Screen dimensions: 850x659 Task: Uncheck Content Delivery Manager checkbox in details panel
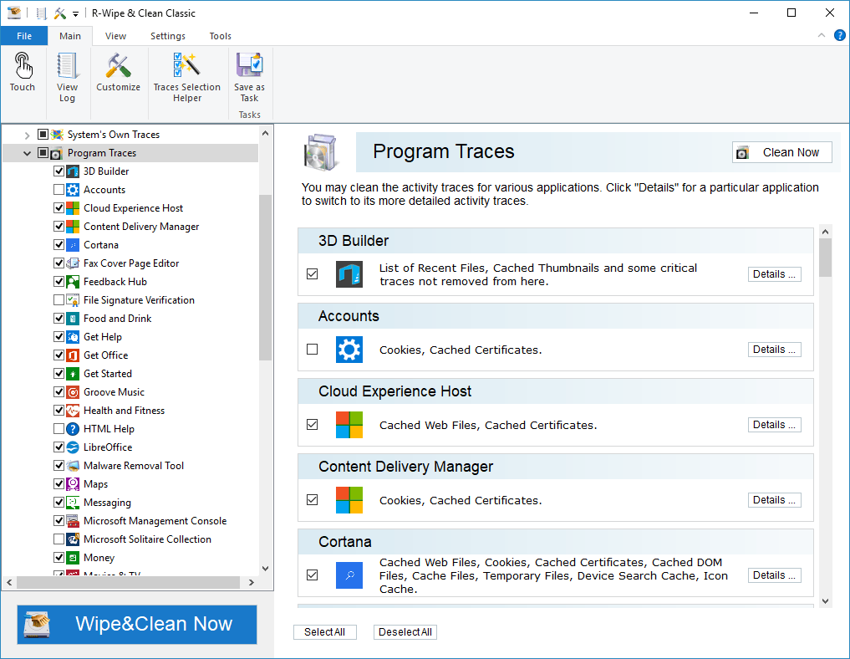click(x=313, y=500)
